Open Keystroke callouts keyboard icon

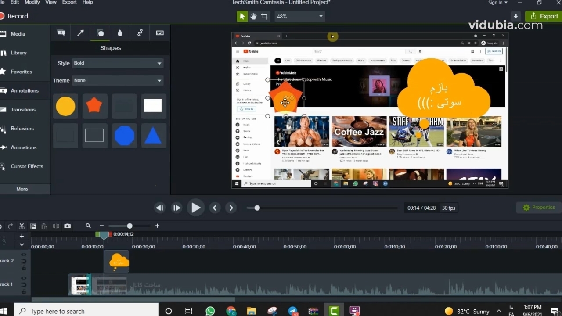tap(160, 33)
